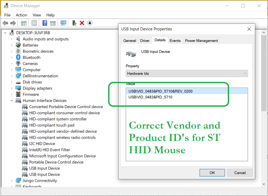
Task: Click the red Uninstall device icon
Action: pos(82,23)
